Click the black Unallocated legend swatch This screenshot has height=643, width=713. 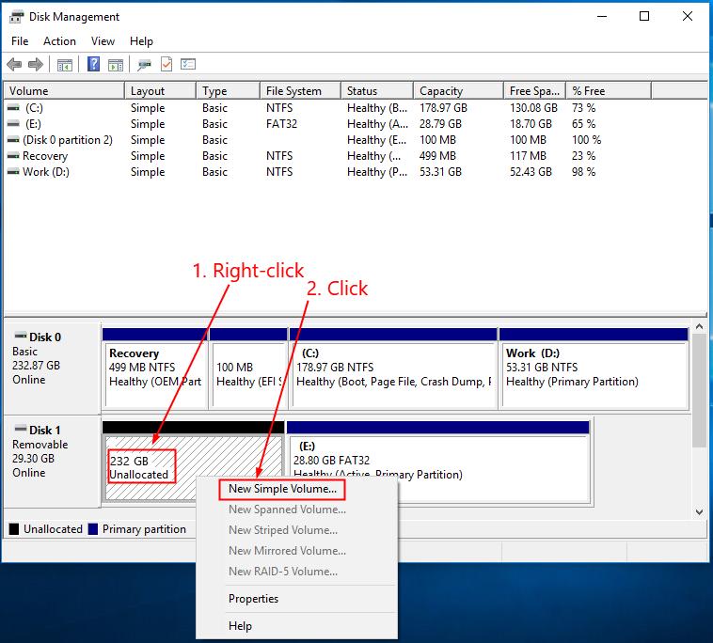[x=14, y=529]
